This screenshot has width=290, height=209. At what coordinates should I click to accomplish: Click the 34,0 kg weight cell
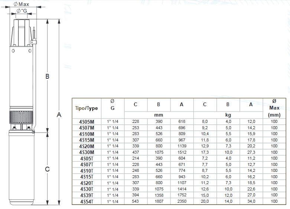pos(251,201)
